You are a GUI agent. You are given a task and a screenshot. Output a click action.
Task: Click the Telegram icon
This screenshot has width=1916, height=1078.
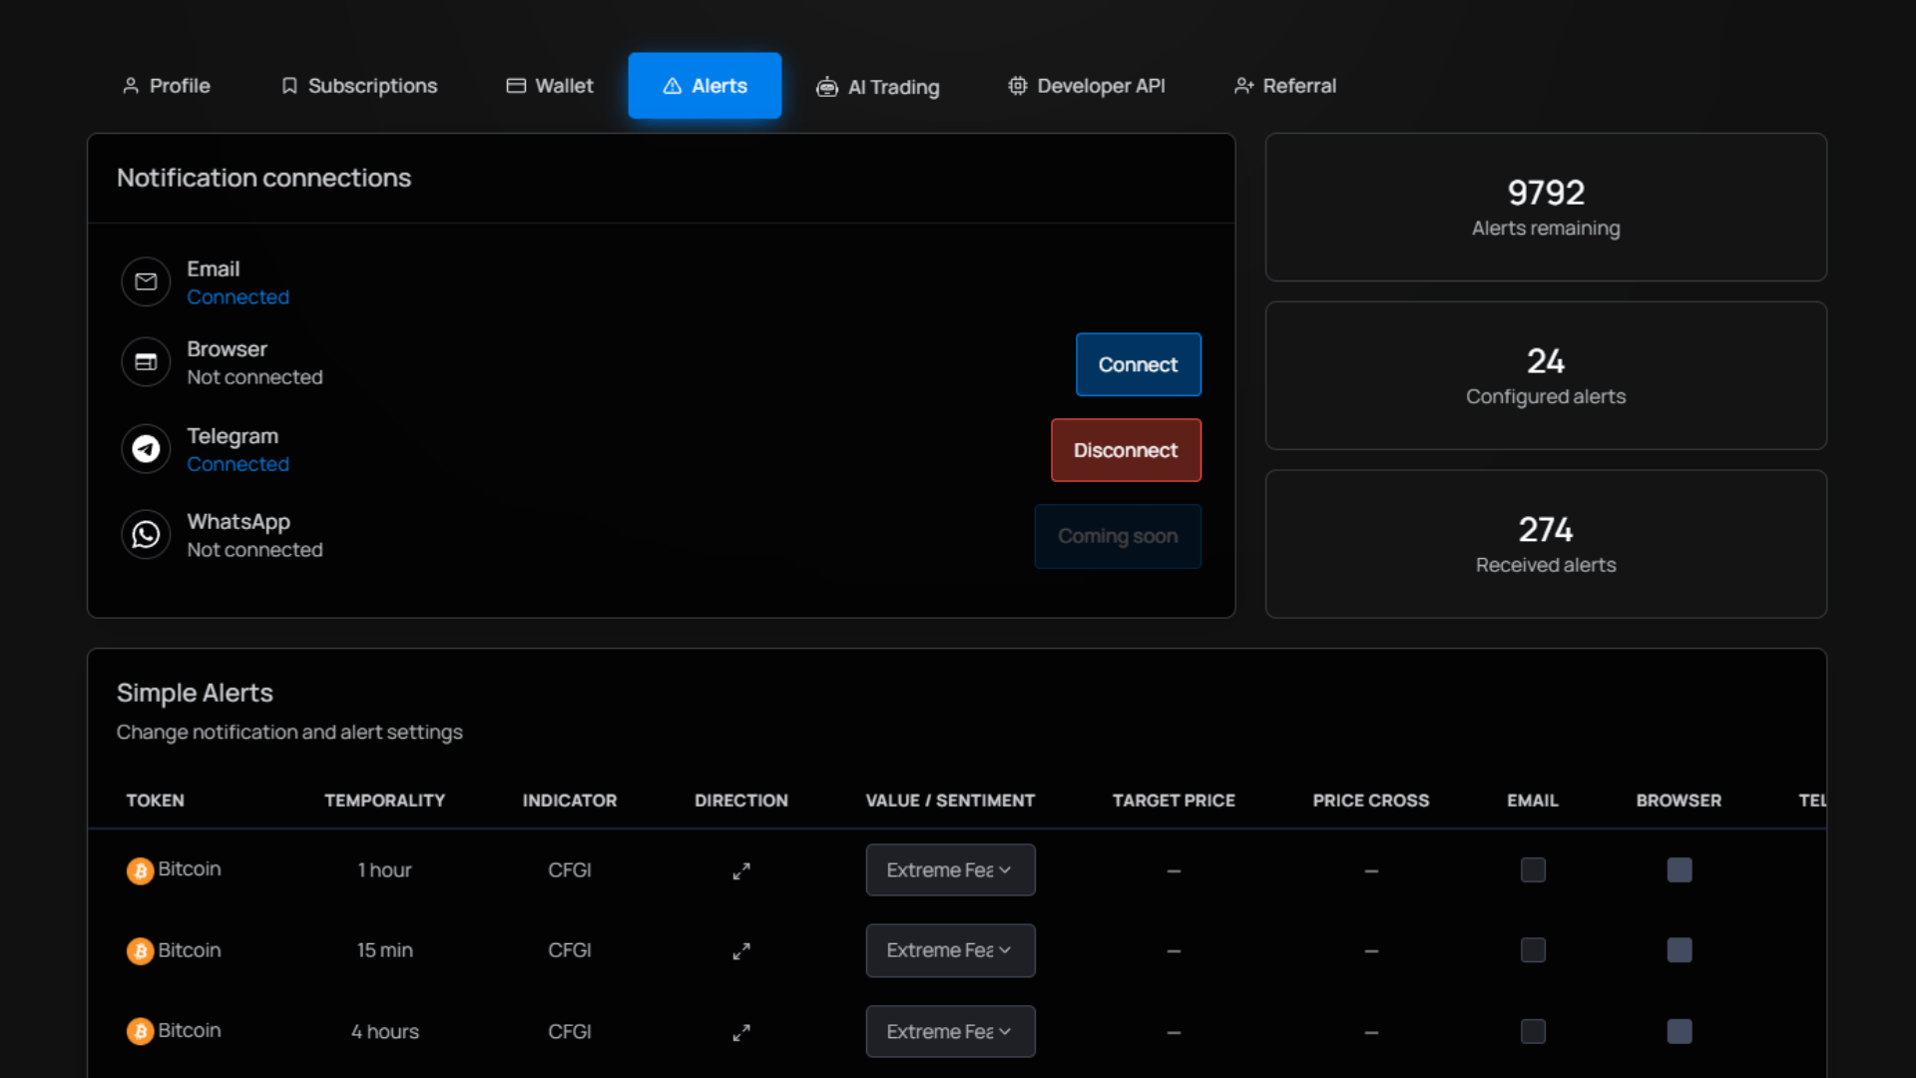coord(146,449)
